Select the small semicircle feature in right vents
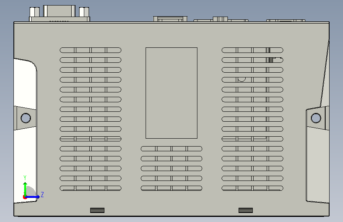This screenshot has height=222, width=343. (241, 79)
